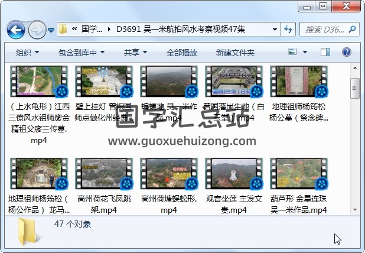The image size is (365, 253).
Task: Open the 共享 menu
Action: (x=135, y=53)
